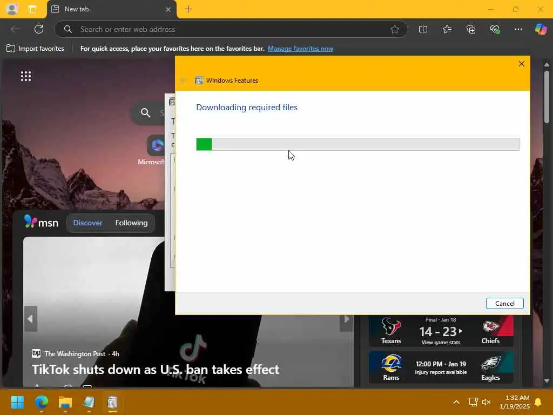Open the Windows Start menu
This screenshot has width=553, height=415.
coord(17,402)
